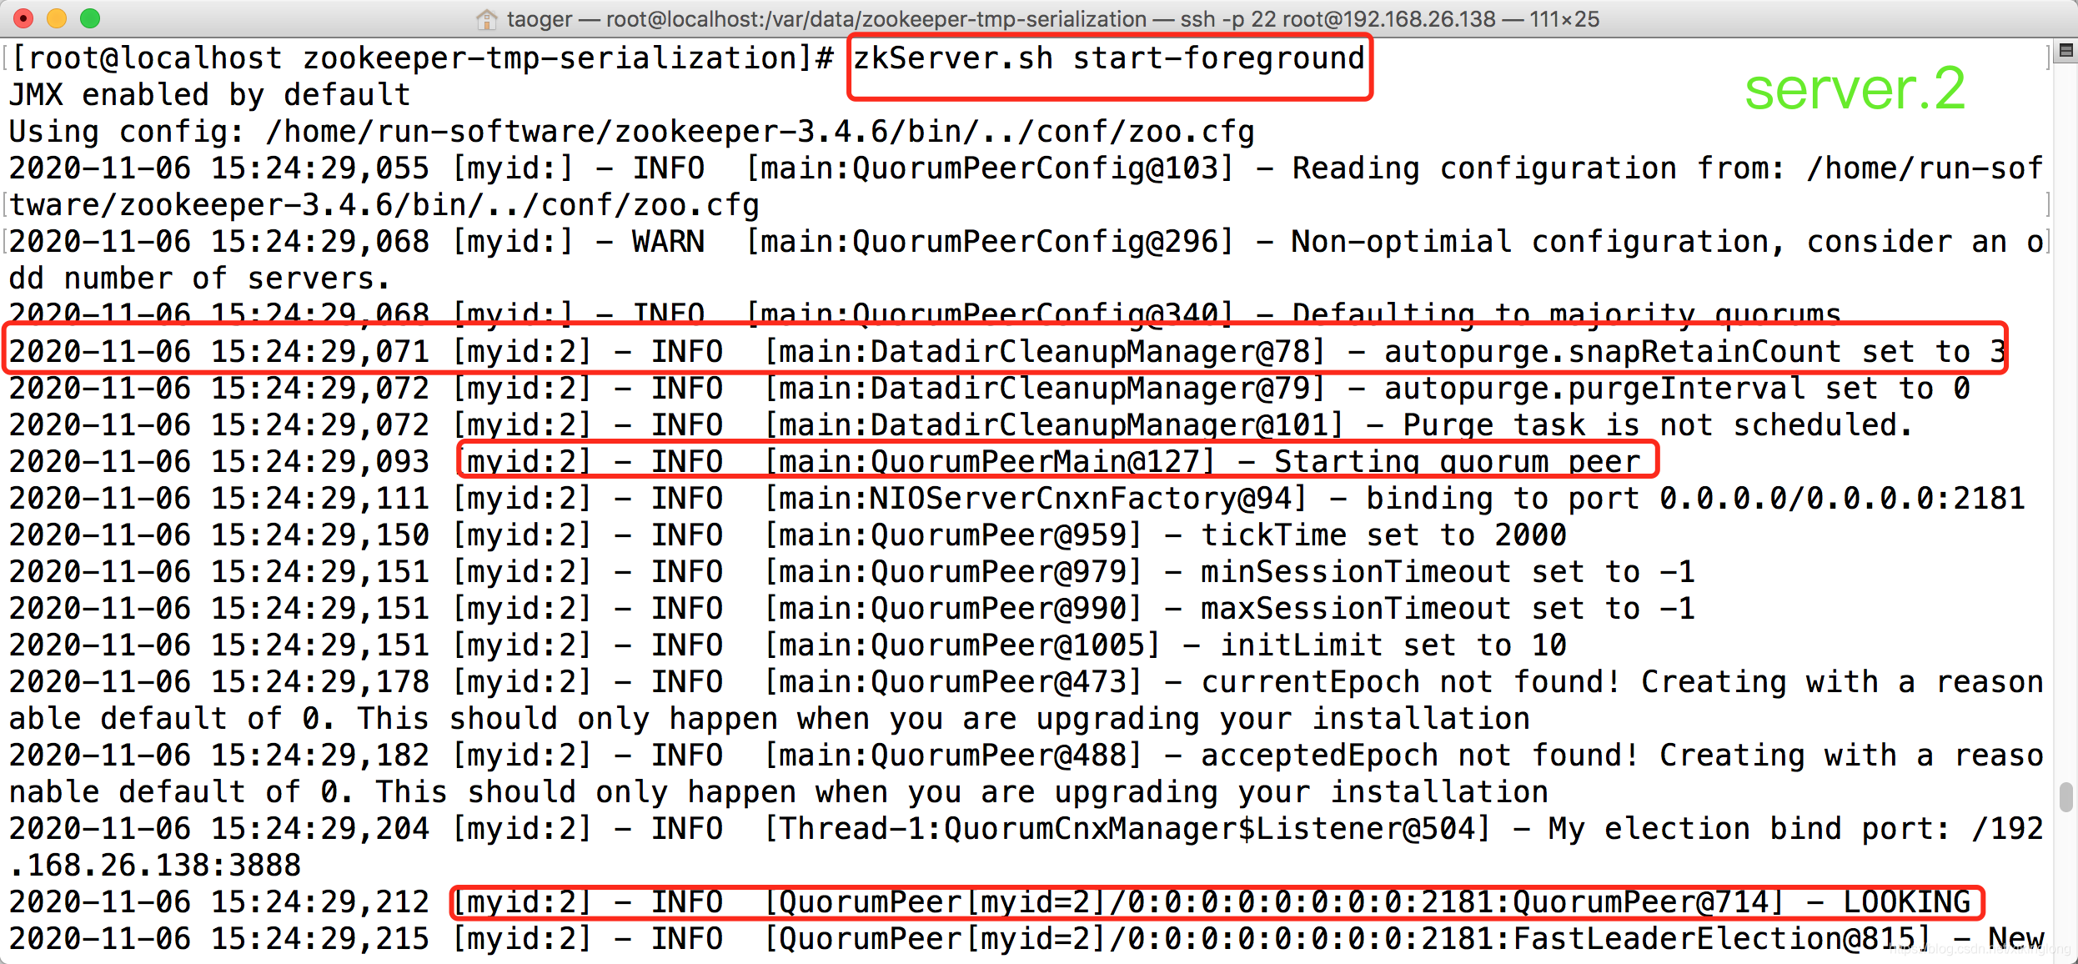2078x964 pixels.
Task: Click the 'tickTime set to 2000' log line
Action: (1383, 535)
